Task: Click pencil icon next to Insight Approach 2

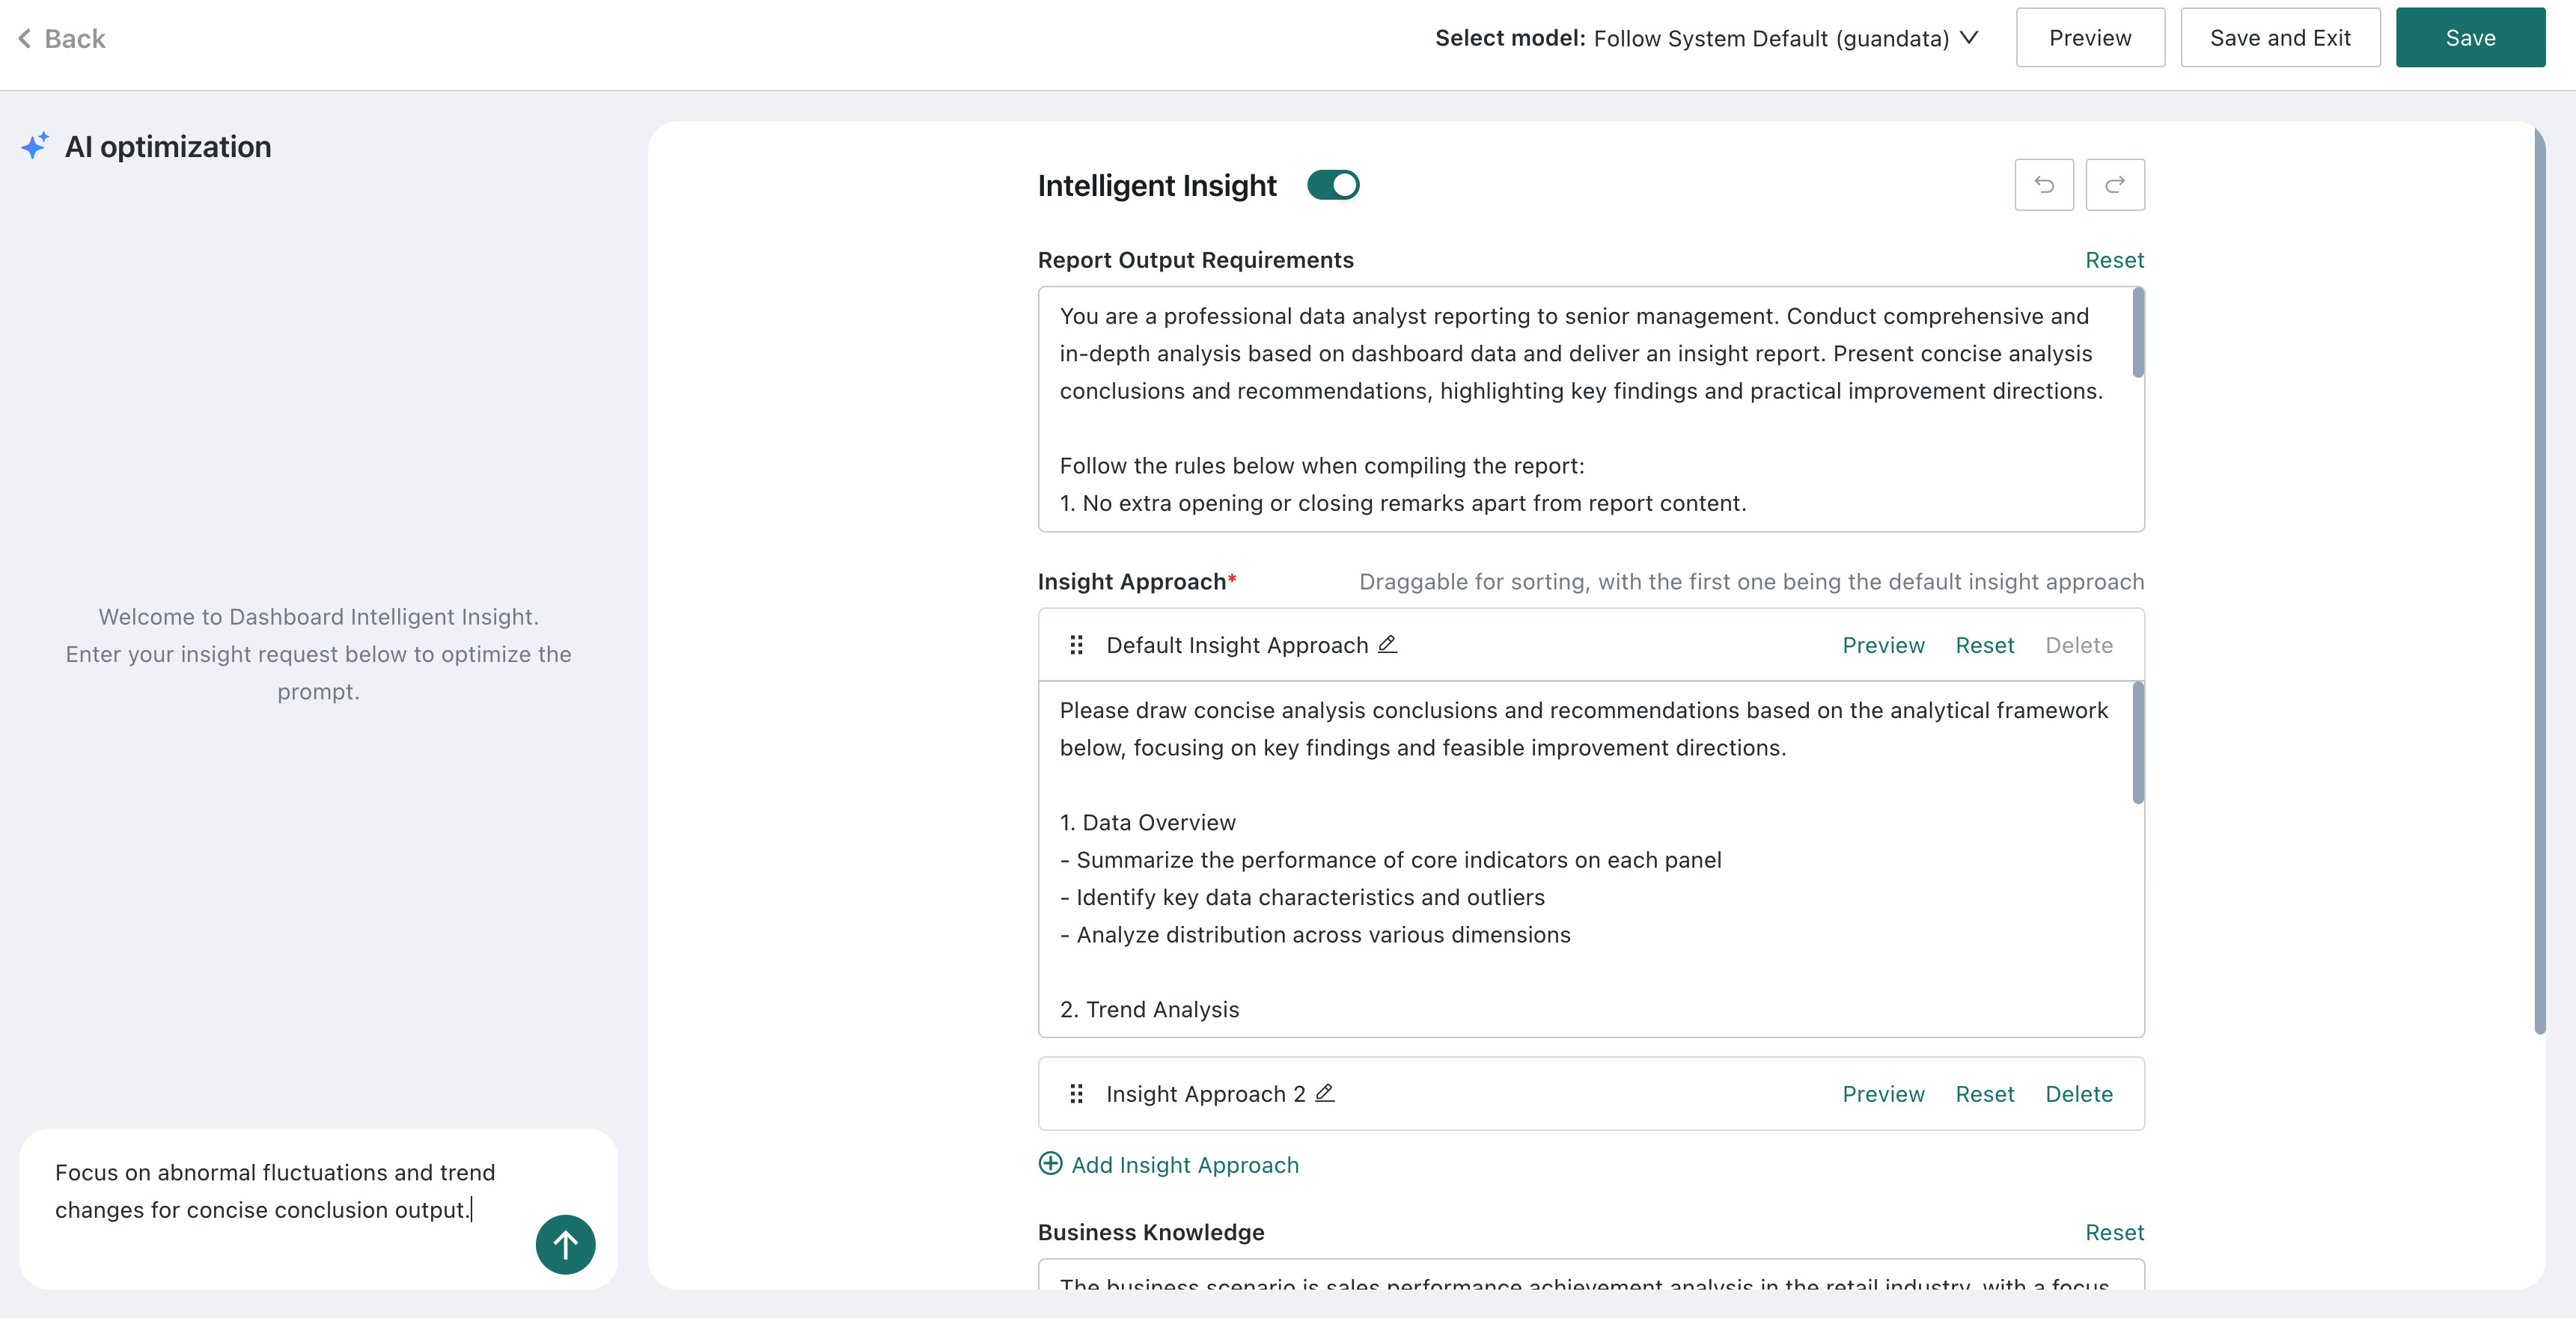Action: [x=1325, y=1093]
